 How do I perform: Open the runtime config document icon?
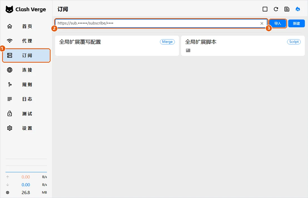click(x=287, y=9)
